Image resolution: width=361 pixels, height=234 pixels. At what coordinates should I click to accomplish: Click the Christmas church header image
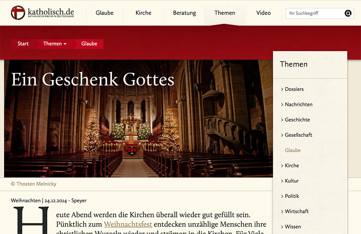point(138,118)
